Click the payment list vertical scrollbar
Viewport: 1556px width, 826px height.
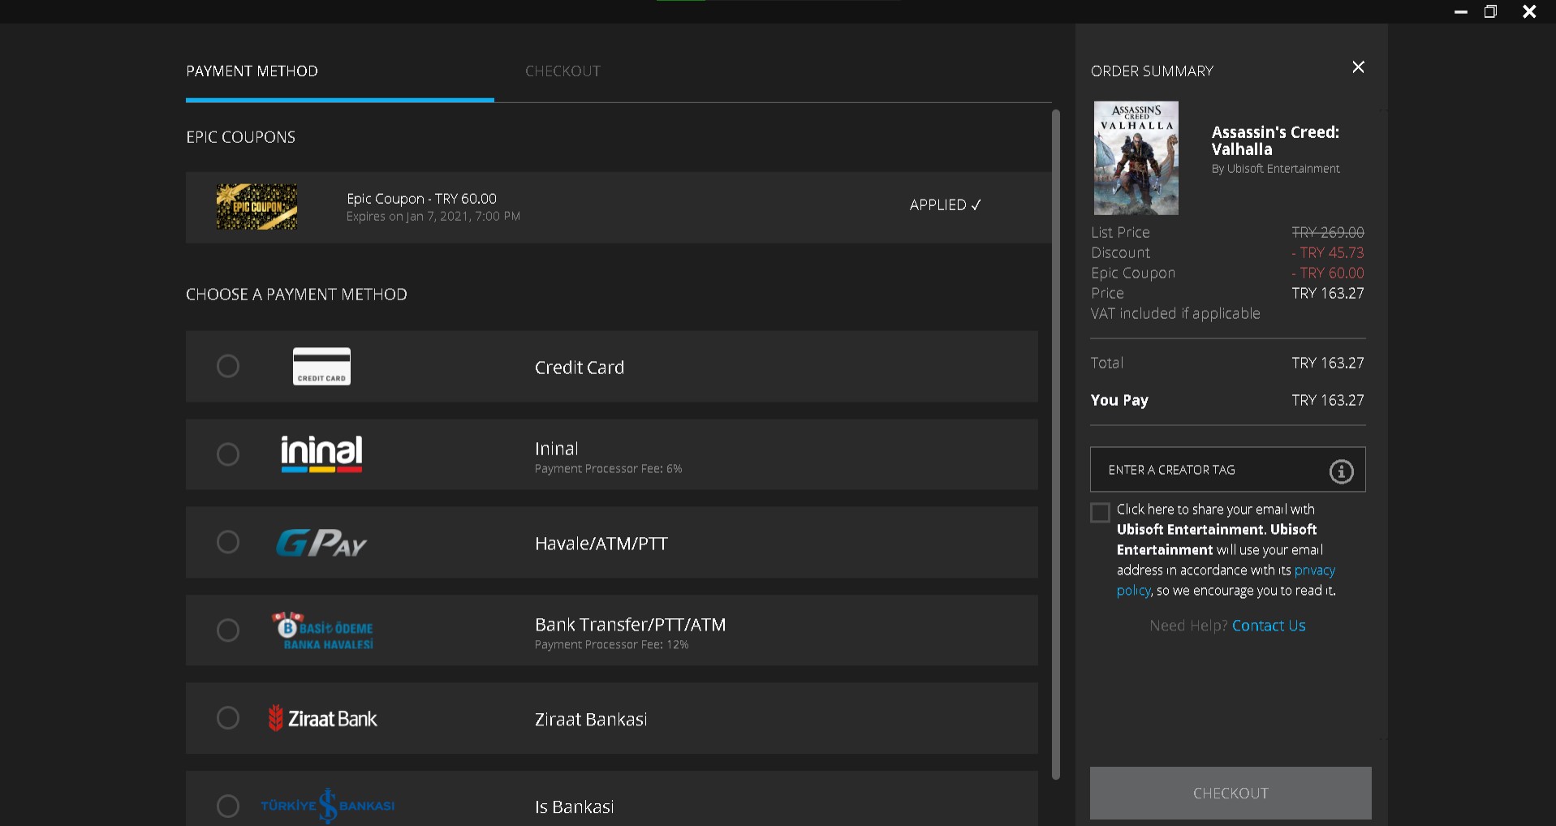coord(1055,445)
